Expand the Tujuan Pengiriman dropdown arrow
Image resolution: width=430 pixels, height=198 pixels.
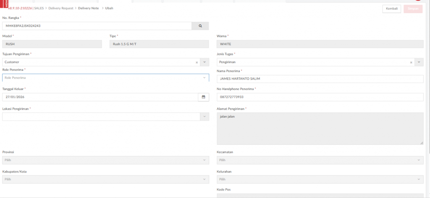click(205, 62)
